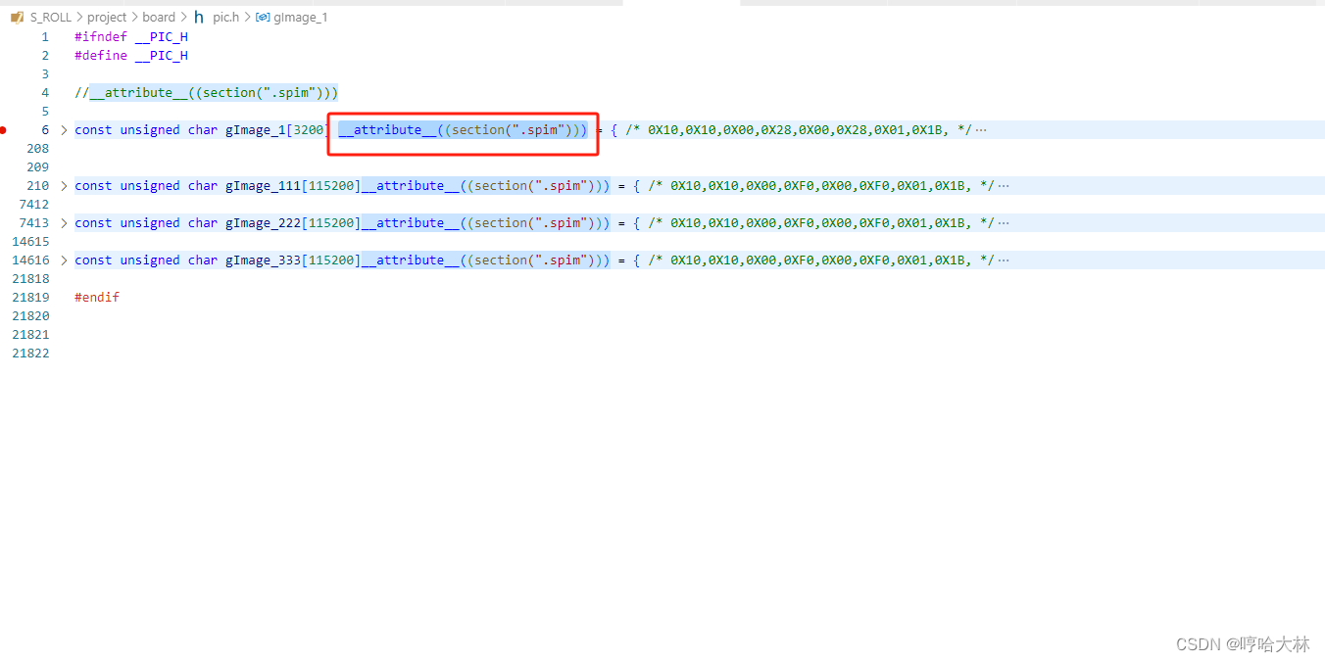This screenshot has width=1325, height=662.
Task: Unfold the gImage_111 block chevron on line 210
Action: pyautogui.click(x=65, y=186)
